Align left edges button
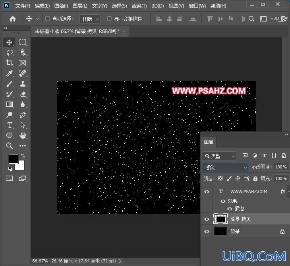This screenshot has width=290, height=266. click(x=159, y=19)
